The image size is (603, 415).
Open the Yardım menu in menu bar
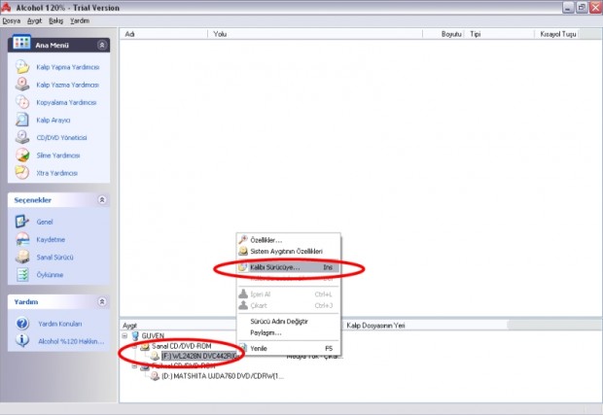point(80,20)
